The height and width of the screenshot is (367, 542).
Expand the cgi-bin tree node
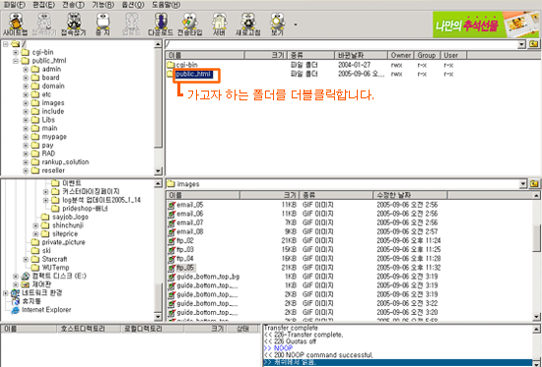[16, 52]
